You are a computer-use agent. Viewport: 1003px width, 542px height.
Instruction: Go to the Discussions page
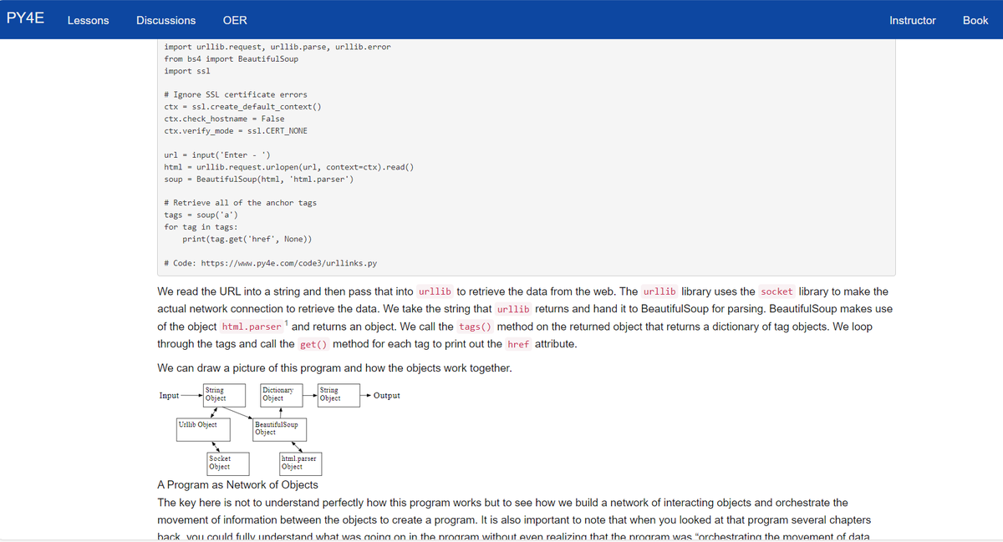(166, 20)
